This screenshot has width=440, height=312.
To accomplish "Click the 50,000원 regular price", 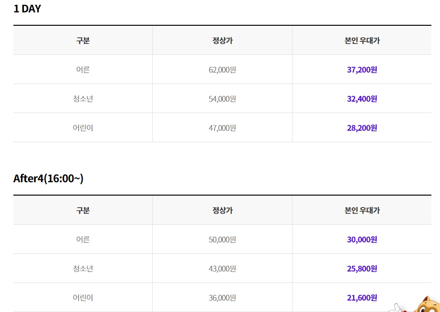I will click(222, 239).
